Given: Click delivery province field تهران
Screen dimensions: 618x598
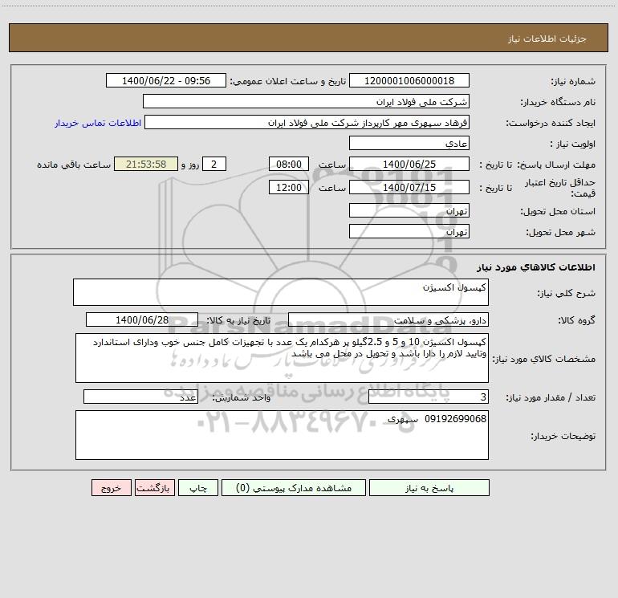Looking at the screenshot, I should click(x=409, y=210).
